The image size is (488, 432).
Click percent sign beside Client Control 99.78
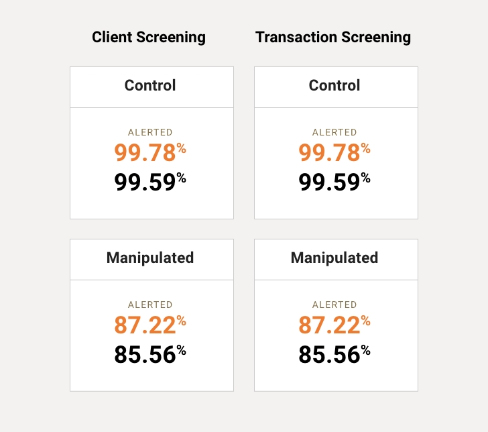tap(182, 148)
